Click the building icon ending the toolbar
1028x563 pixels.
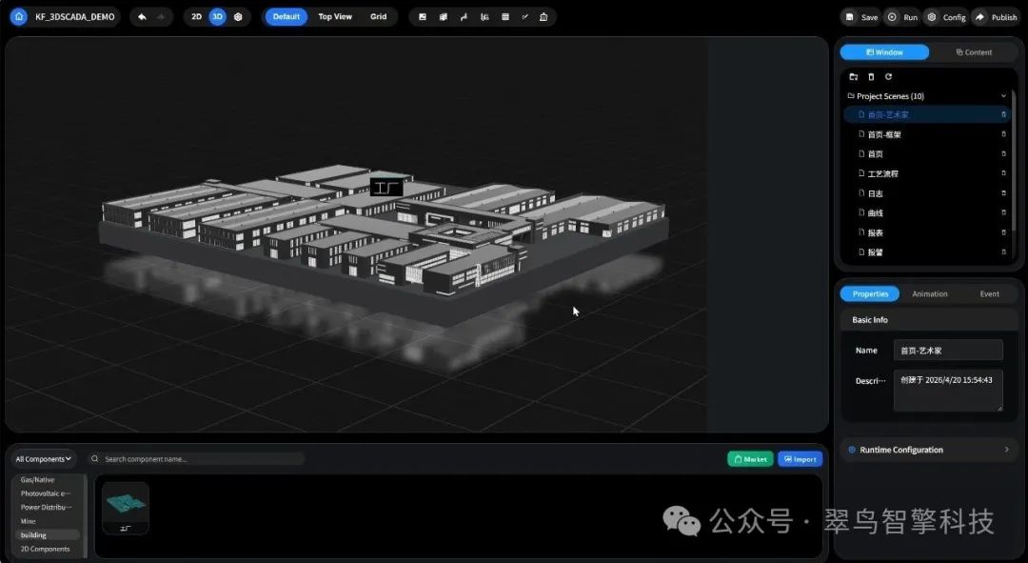544,17
